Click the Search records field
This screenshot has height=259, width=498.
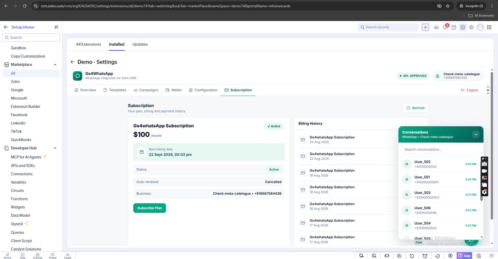[x=388, y=27]
